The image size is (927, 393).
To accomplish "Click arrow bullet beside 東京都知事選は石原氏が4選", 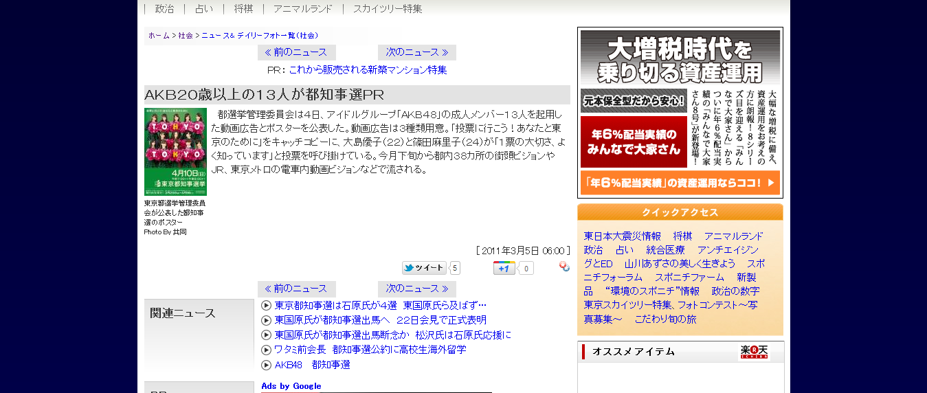I will click(x=266, y=305).
